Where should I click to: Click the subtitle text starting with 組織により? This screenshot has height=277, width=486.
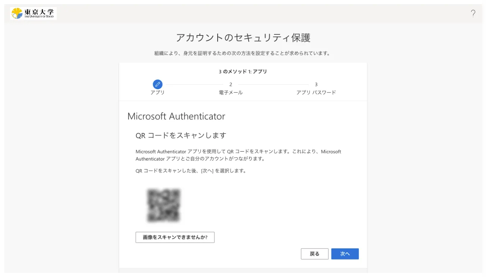tap(243, 53)
